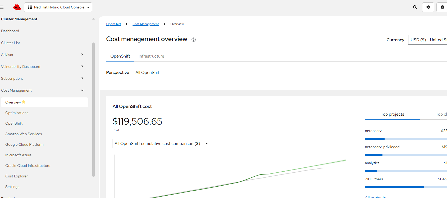The width and height of the screenshot is (447, 198).
Task: Open Optimizations in sidebar
Action: [x=17, y=113]
